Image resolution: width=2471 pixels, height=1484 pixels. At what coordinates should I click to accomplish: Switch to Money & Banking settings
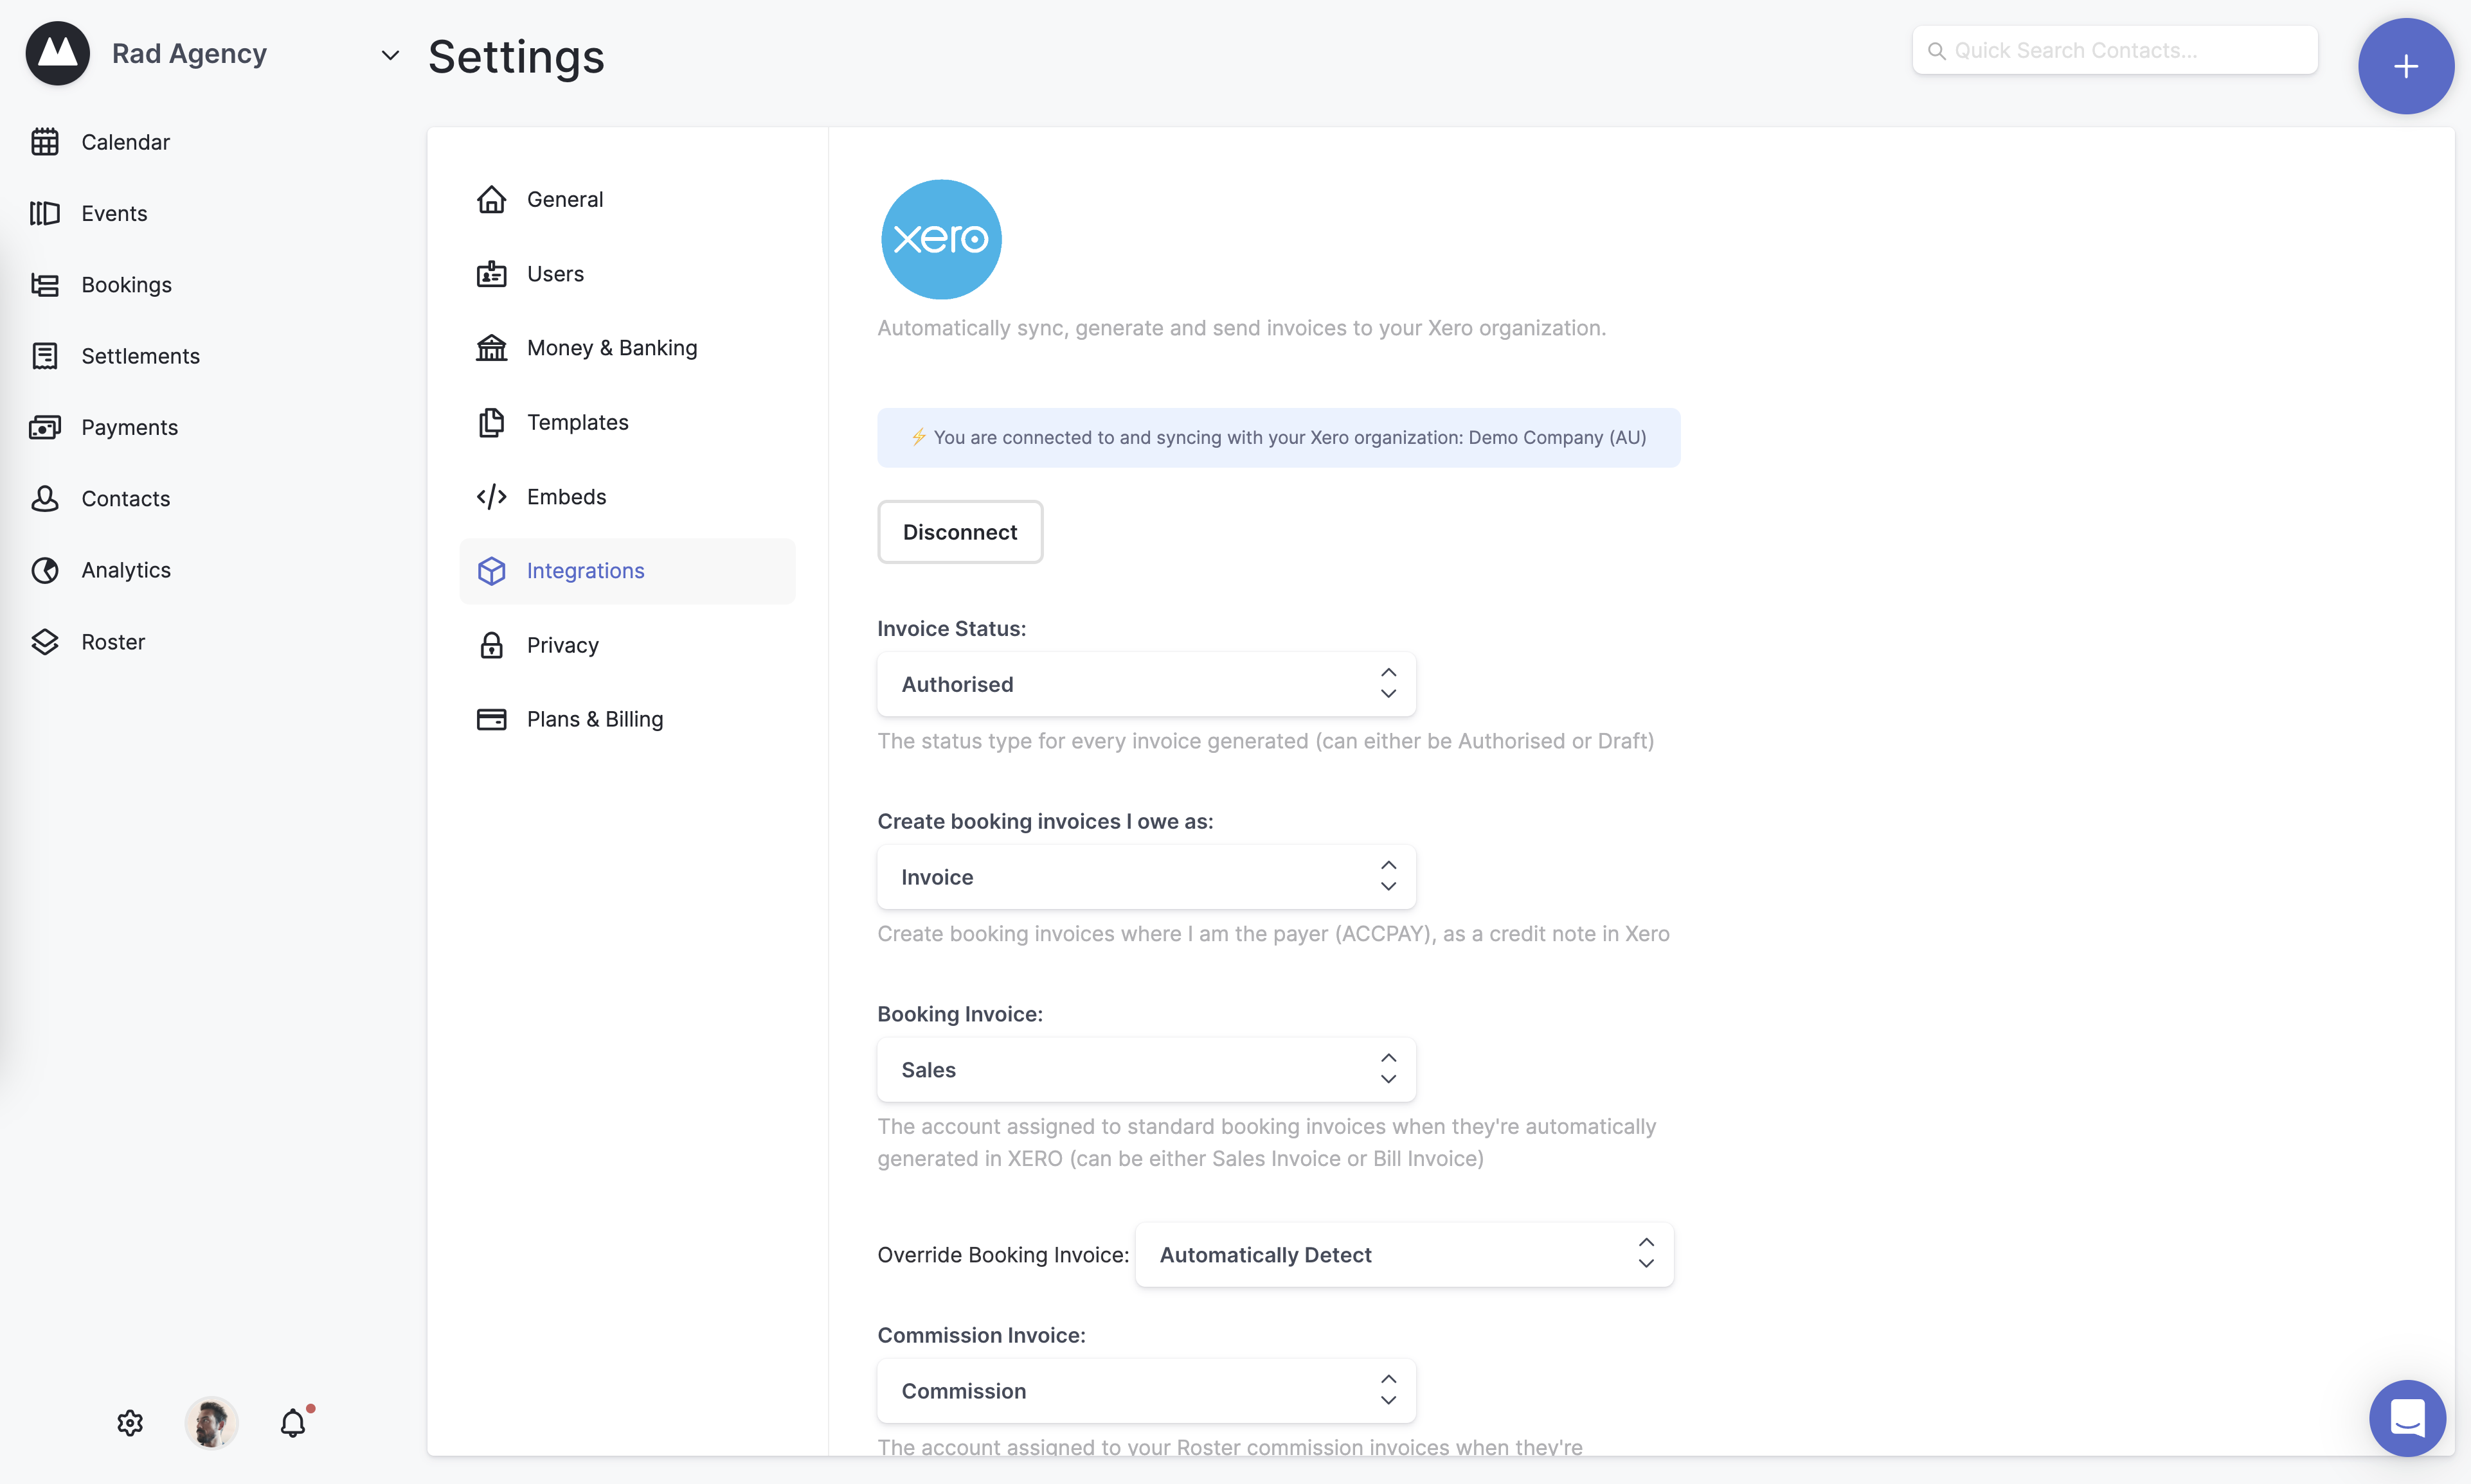[x=611, y=348]
